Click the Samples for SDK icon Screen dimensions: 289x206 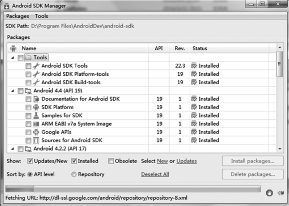click(37, 115)
